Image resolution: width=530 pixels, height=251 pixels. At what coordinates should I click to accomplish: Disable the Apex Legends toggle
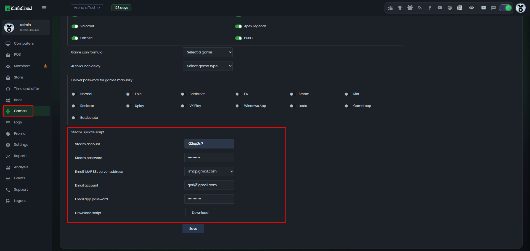tap(239, 26)
